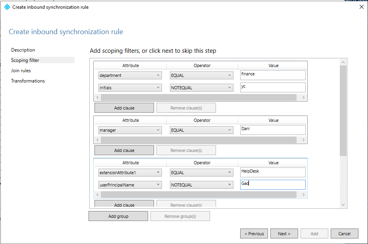Image resolution: width=368 pixels, height=244 pixels.
Task: Click the synchronization rule app icon in title bar
Action: tap(7, 7)
